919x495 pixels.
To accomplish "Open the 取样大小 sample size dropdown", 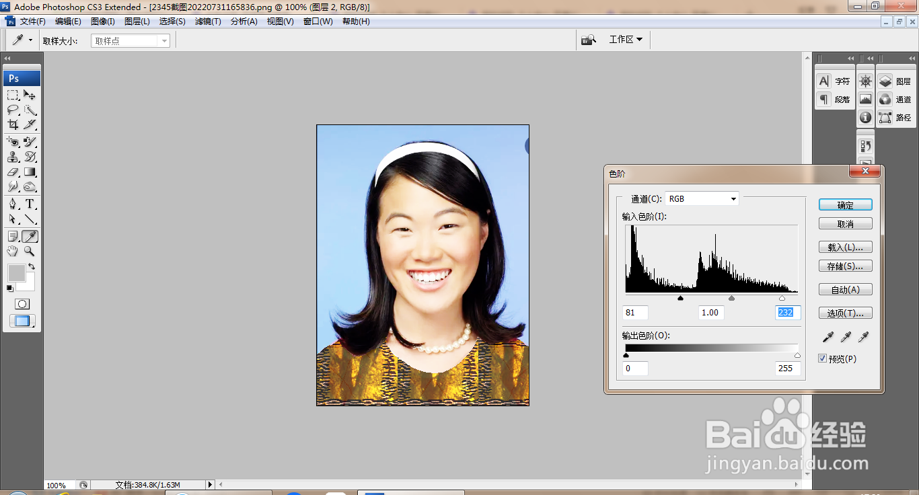I will (131, 41).
